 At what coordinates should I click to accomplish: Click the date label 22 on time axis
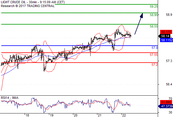(124, 115)
